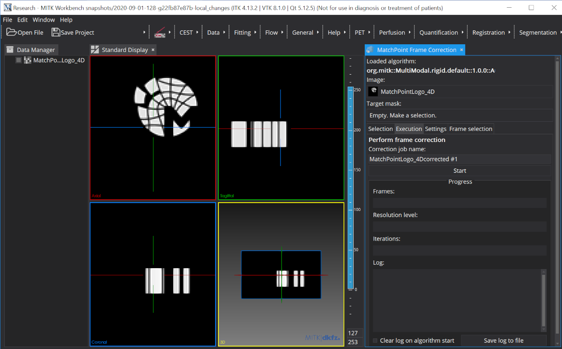Screen dimensions: 562x349
Task: Expand the Help toolbar dropdown arrow
Action: click(x=345, y=32)
